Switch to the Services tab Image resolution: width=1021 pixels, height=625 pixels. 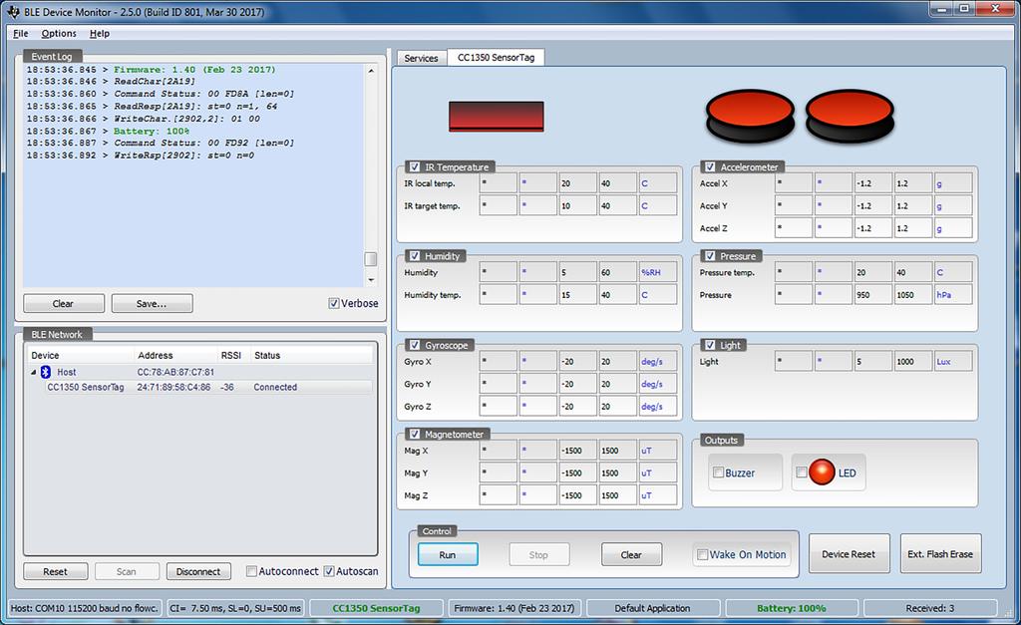pyautogui.click(x=422, y=58)
